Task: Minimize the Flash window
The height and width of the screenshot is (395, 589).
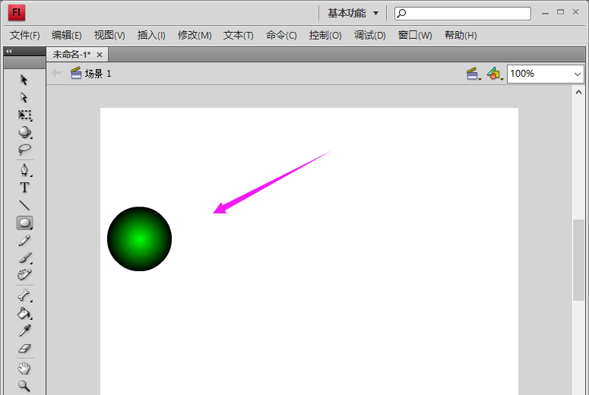Action: (545, 13)
